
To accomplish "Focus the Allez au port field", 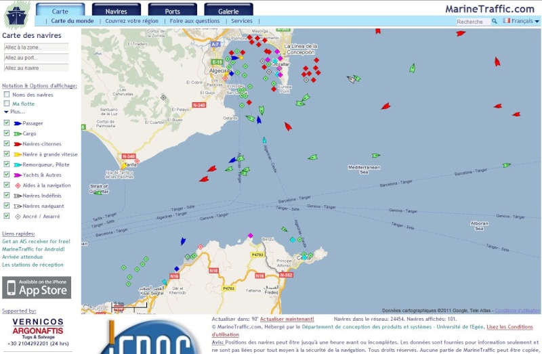I will click(37, 58).
